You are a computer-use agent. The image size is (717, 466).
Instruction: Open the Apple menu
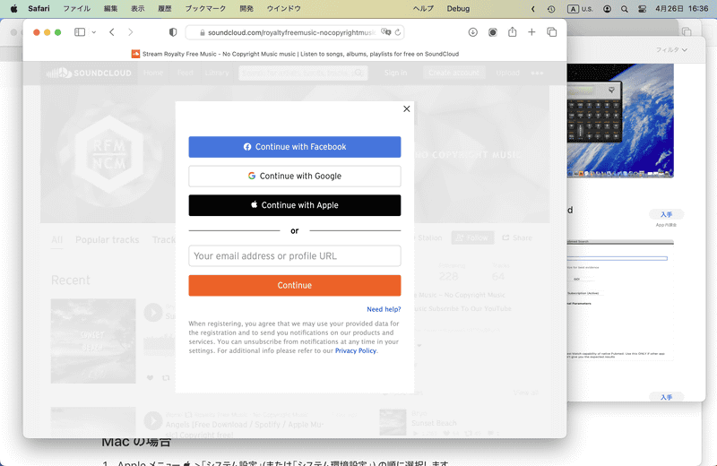[13, 9]
